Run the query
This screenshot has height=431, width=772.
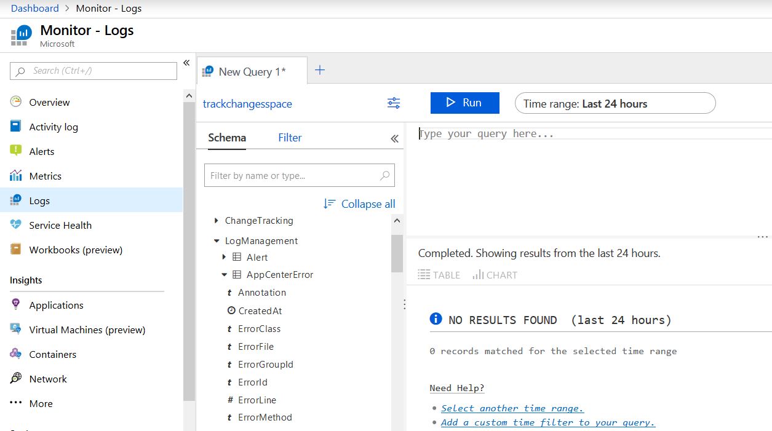[x=464, y=103]
